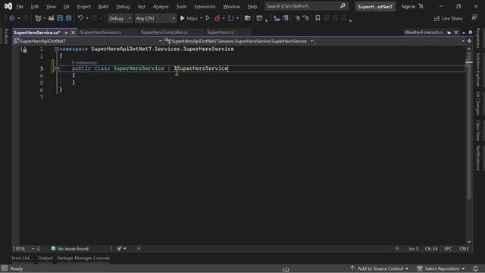Pin the SuperHeroService.cs tab
This screenshot has height=273, width=485.
click(x=66, y=33)
